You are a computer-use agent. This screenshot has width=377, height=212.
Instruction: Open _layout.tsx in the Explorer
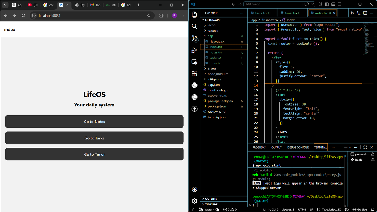click(x=217, y=41)
